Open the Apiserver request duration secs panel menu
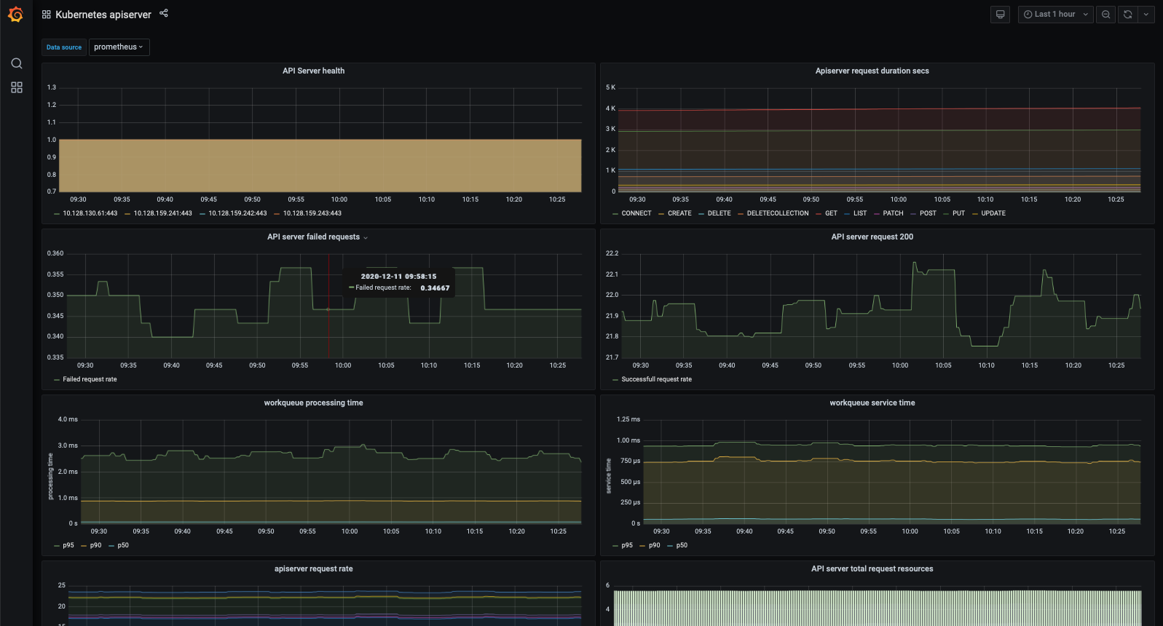The image size is (1163, 626). click(x=872, y=71)
